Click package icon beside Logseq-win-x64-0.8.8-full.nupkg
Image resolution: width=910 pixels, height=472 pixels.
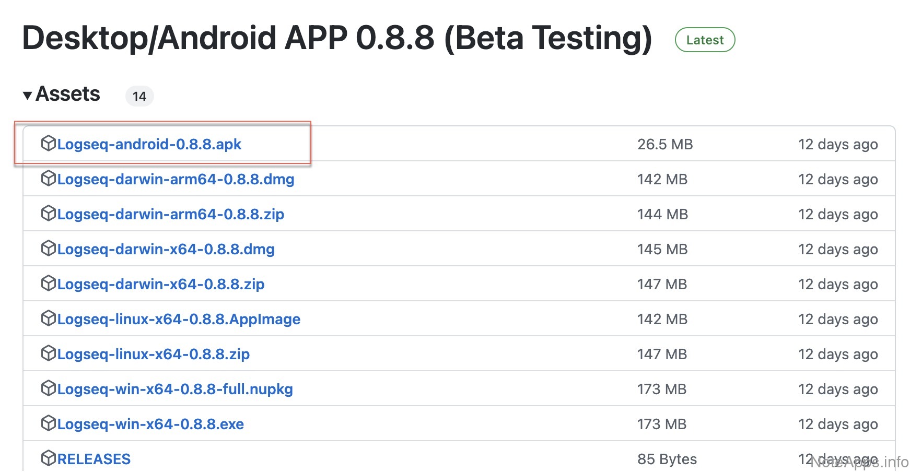point(48,388)
